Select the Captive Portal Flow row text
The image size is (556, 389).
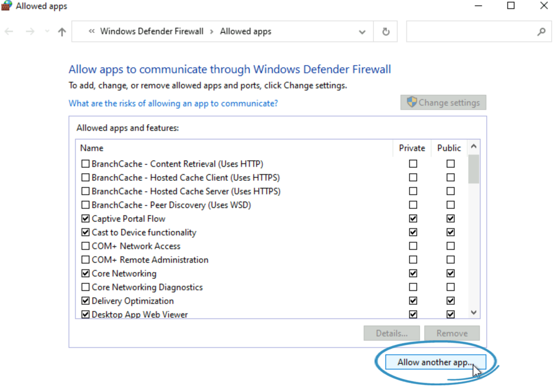click(128, 219)
